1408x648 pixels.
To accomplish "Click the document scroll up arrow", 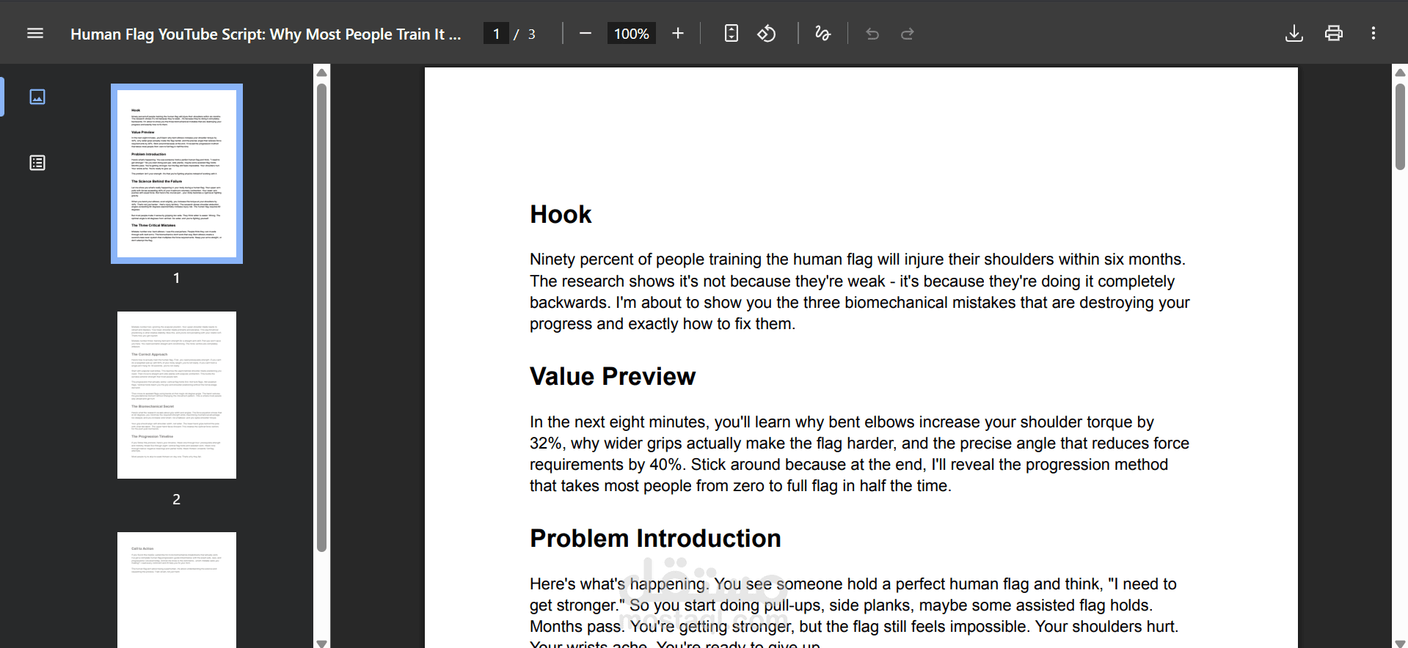I will (x=1400, y=72).
